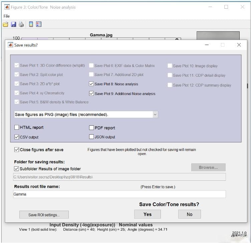Open the File menu of Figure 3
Screen dimensions: 251x243
[x=7, y=16]
